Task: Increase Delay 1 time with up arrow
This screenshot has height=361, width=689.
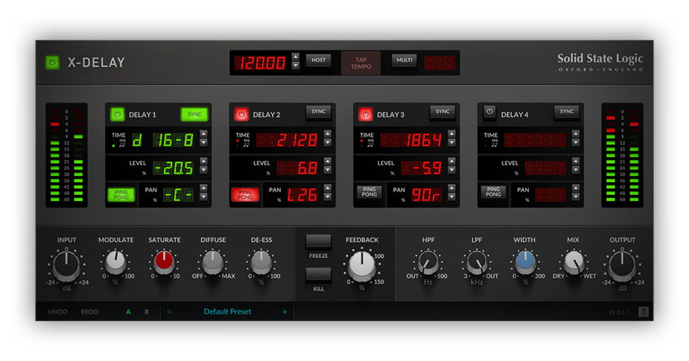Action: point(203,134)
